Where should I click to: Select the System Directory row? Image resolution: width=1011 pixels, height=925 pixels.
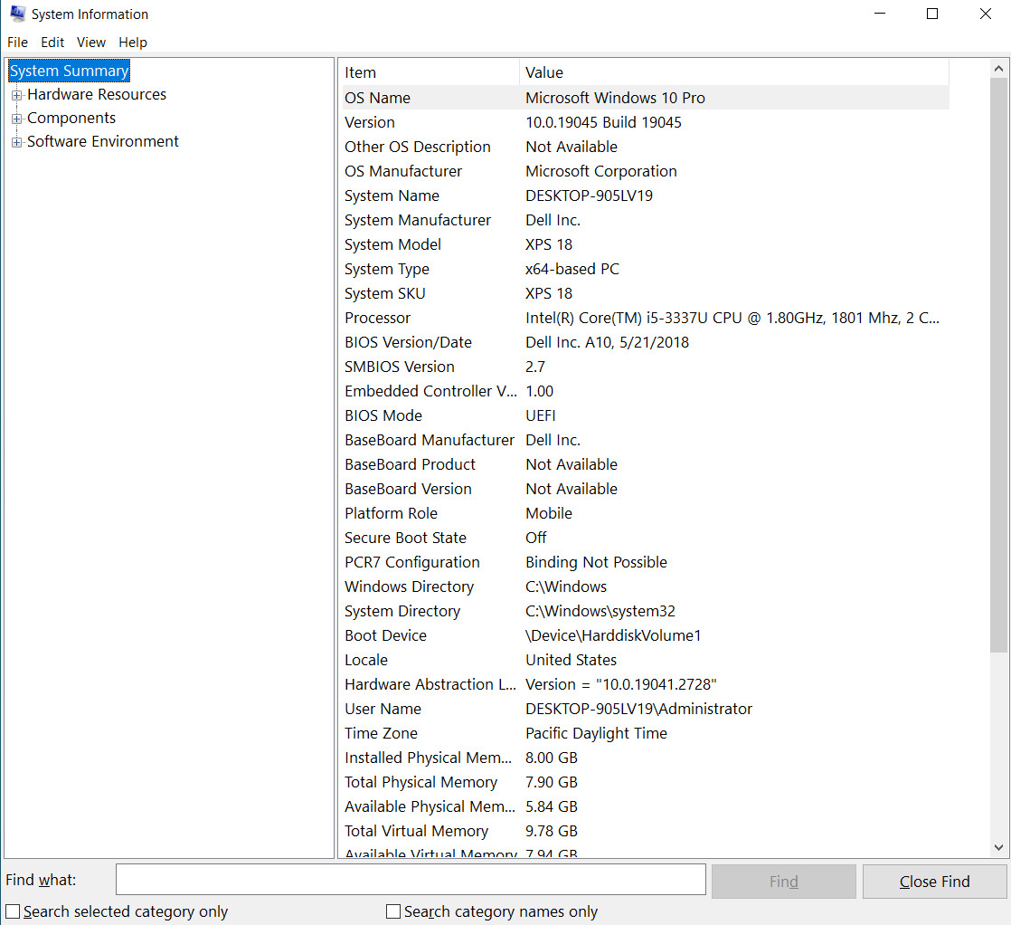[646, 612]
